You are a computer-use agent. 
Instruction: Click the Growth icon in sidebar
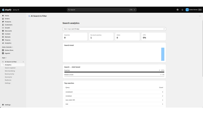click(3, 28)
